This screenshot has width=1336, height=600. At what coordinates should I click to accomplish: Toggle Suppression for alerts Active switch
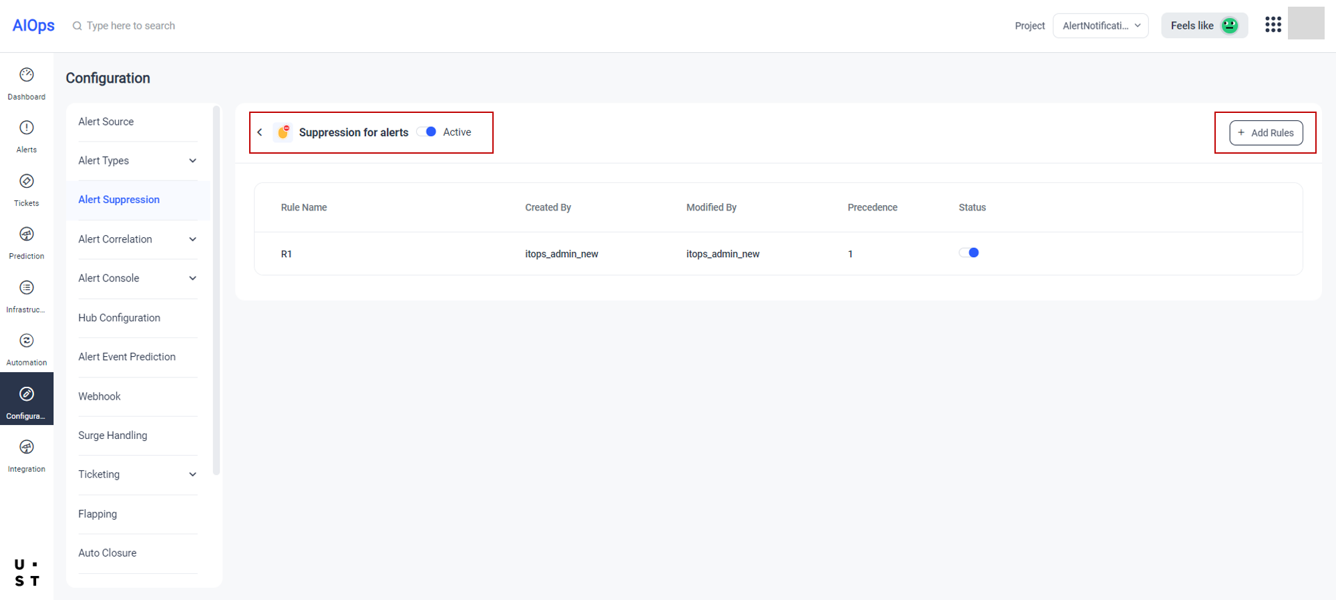427,132
